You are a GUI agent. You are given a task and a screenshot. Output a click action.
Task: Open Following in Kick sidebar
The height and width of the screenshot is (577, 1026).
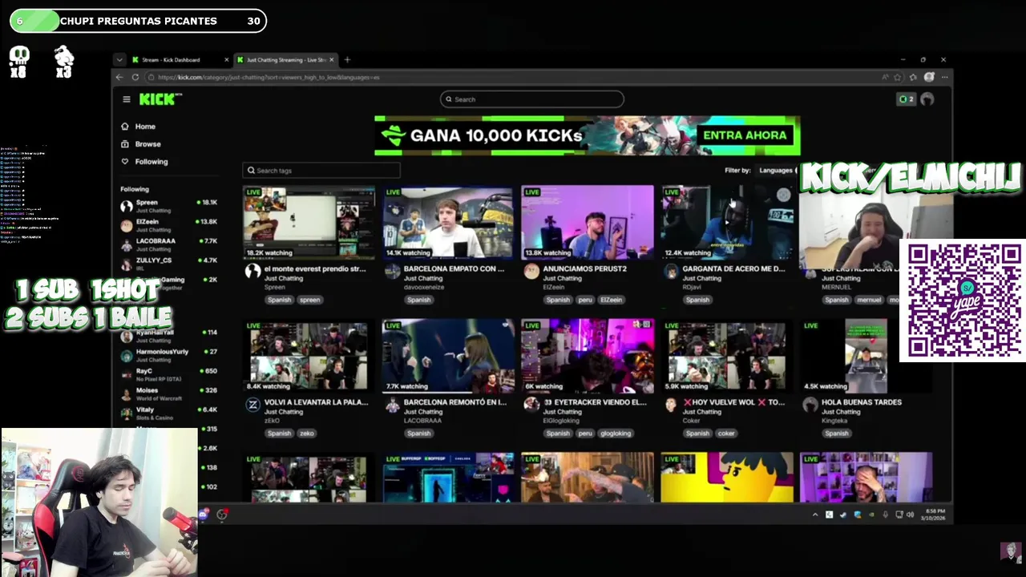[x=144, y=162]
